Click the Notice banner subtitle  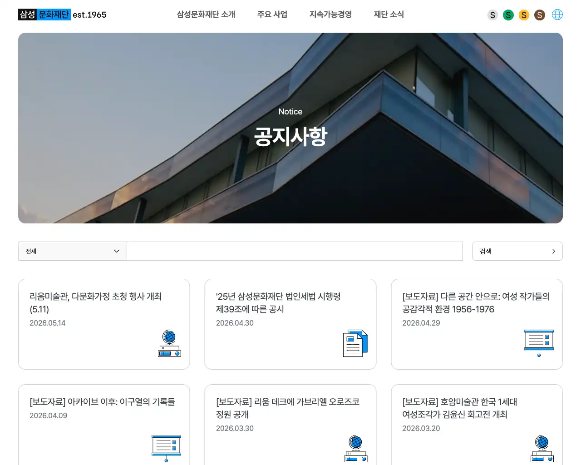290,112
